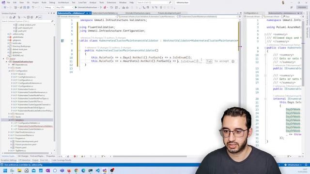The height and width of the screenshot is (174, 310).
Task: Click the Visual Studio logo icon
Action: click(3, 2)
